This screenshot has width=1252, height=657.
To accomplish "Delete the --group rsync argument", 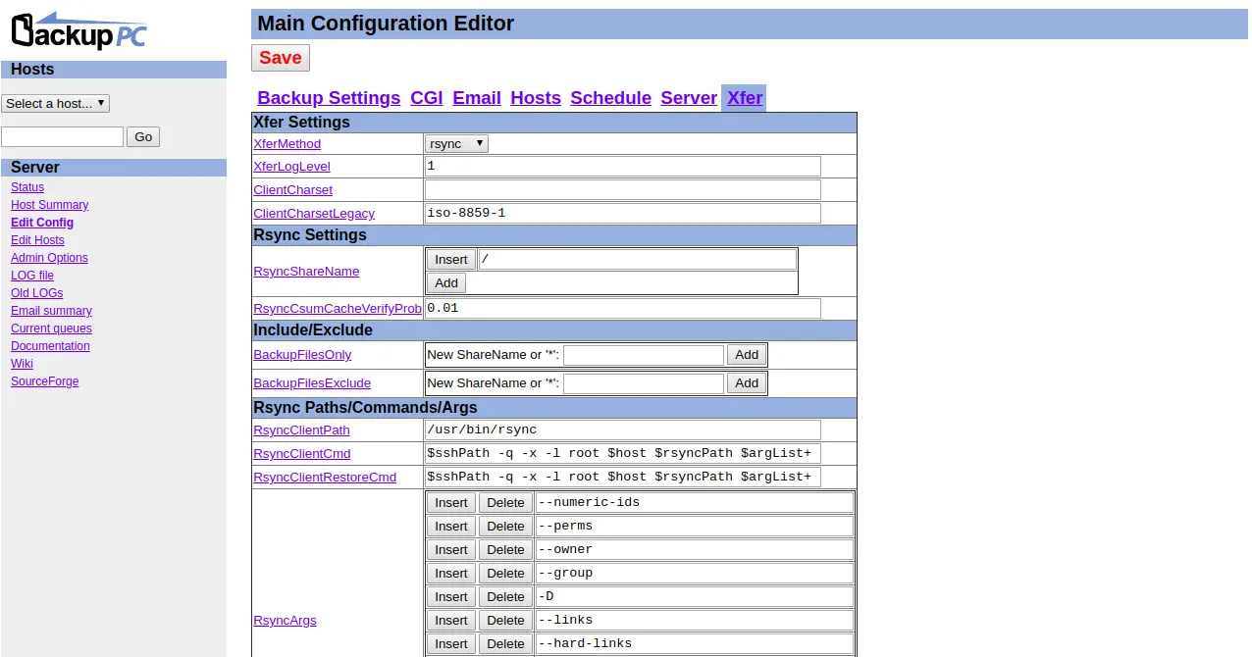I will pos(506,574).
